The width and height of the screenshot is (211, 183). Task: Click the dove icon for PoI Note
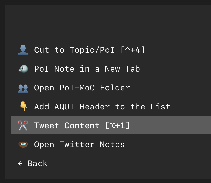pyautogui.click(x=23, y=69)
